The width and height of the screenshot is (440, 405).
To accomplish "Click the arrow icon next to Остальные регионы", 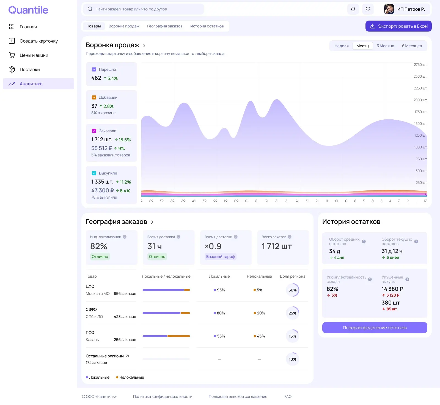I will tap(127, 356).
